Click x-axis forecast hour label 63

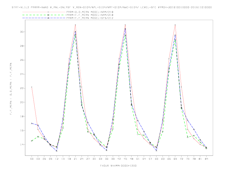(x=163, y=159)
